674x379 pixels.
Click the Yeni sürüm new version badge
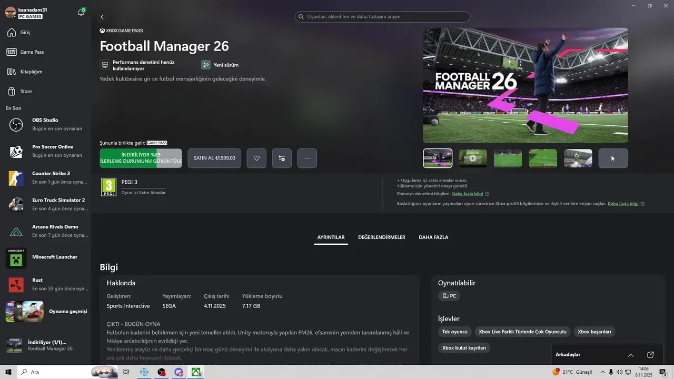tap(220, 65)
